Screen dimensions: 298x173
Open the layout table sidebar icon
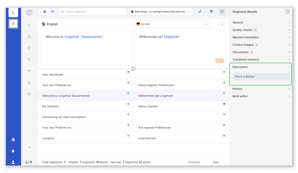coord(29,37)
